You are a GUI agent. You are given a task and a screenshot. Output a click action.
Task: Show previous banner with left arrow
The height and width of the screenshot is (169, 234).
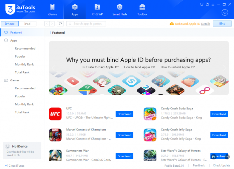[x=54, y=68]
